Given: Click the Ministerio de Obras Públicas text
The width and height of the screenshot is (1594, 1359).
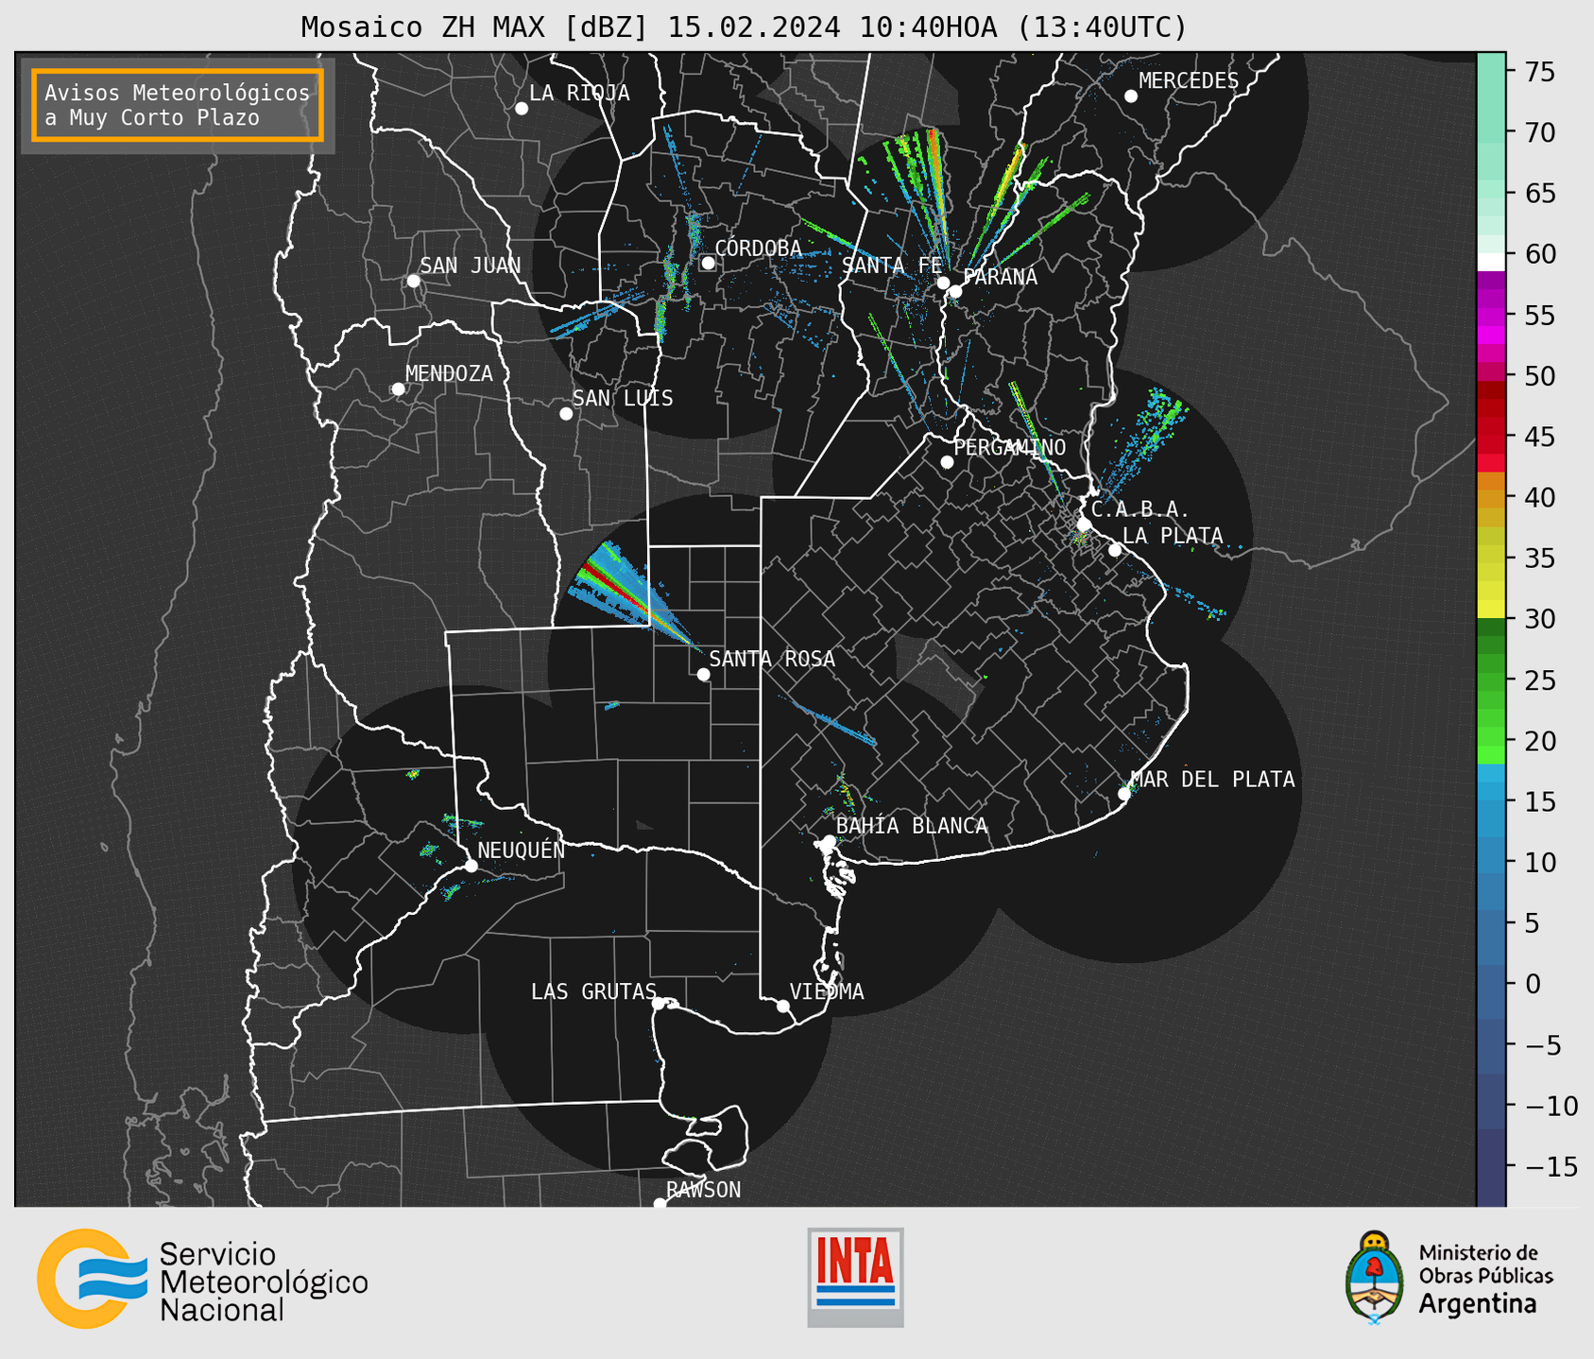Looking at the screenshot, I should [1485, 1264].
